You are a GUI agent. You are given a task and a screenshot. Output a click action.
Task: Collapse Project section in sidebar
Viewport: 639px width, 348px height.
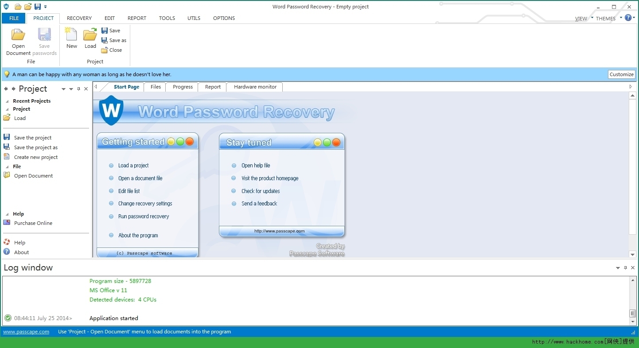pyautogui.click(x=7, y=109)
